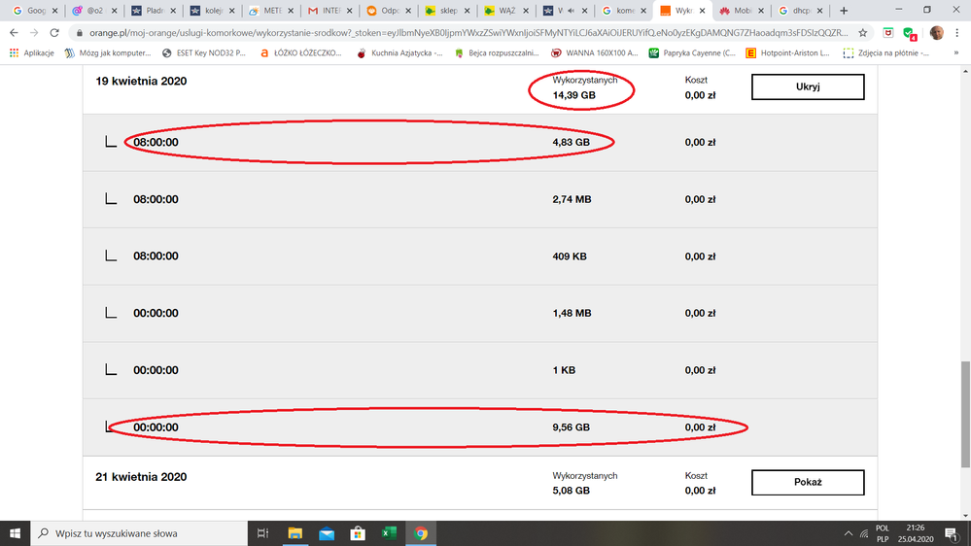The image size is (971, 546).
Task: Open bookmark Zdjęcia na płótnie
Action: tap(885, 53)
